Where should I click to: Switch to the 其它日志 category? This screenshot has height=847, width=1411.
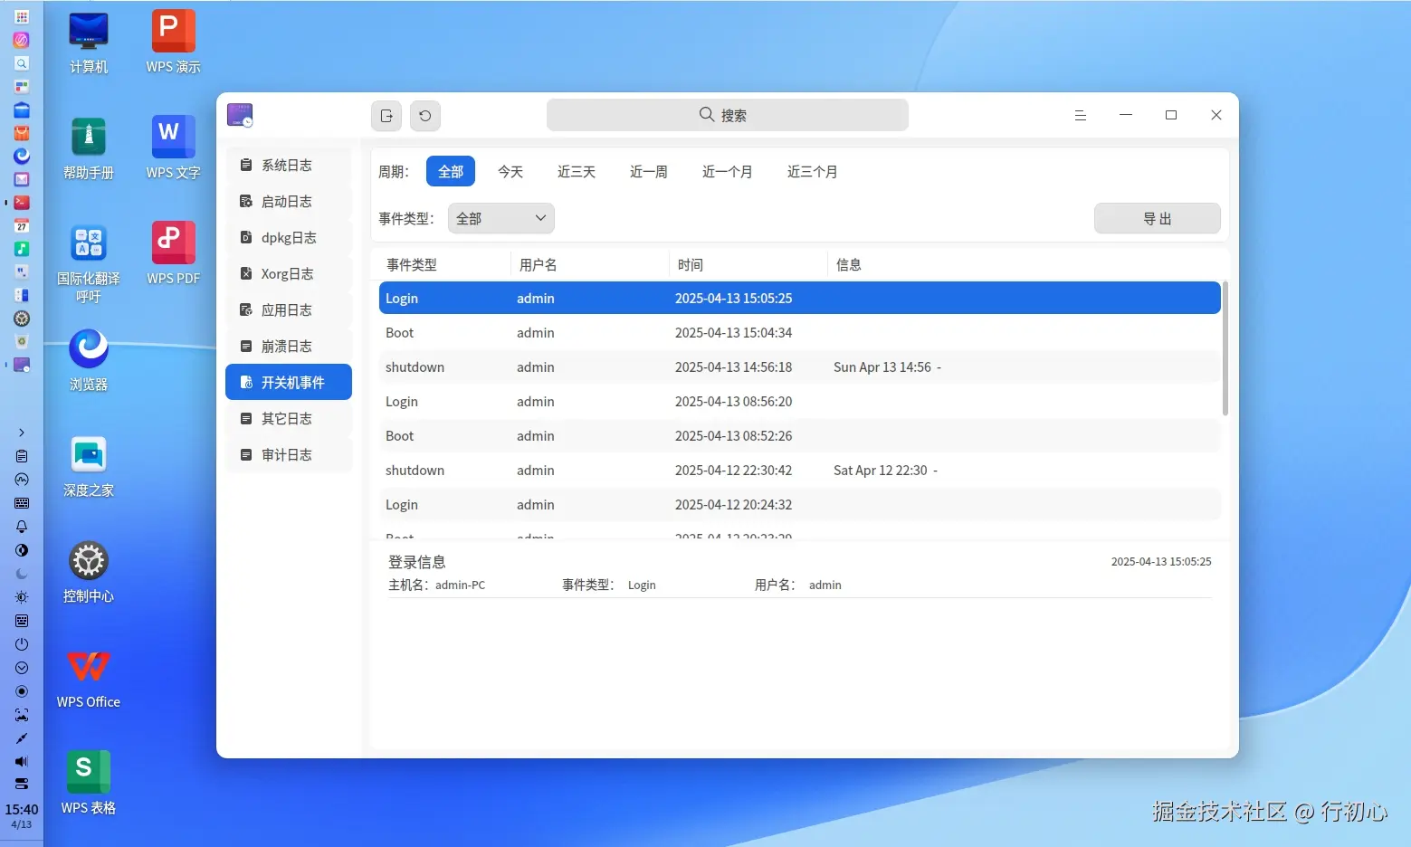[286, 418]
